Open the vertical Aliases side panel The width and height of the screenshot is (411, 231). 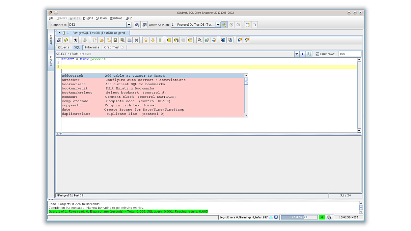coord(51,39)
